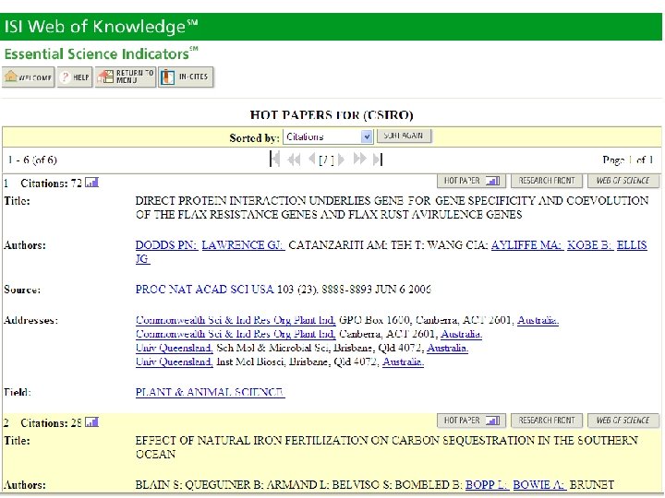Open Univ Queensland link for Inst Mol Biosci
Image resolution: width=665 pixels, height=498 pixels.
174,362
